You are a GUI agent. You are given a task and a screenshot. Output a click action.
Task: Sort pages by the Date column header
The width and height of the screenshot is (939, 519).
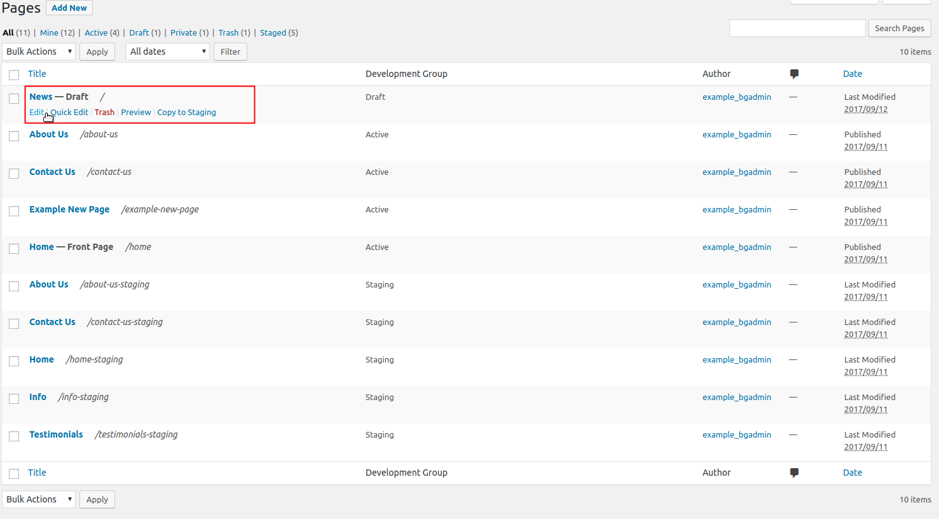pyautogui.click(x=852, y=74)
